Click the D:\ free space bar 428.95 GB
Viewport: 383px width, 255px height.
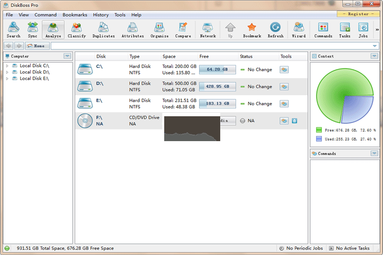217,87
